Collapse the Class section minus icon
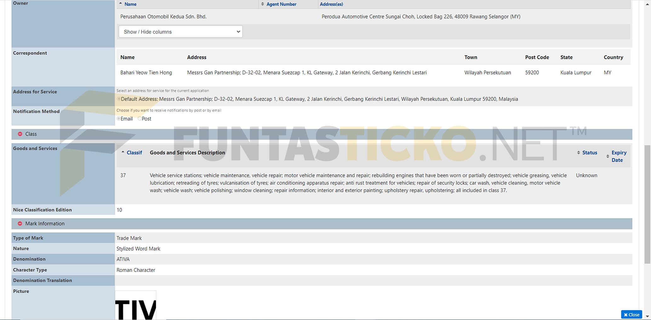Screen dimensions: 651x320 coord(20,134)
